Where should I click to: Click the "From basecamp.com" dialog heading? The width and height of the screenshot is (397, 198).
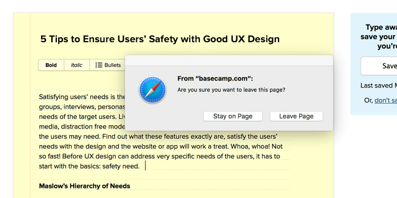(215, 79)
